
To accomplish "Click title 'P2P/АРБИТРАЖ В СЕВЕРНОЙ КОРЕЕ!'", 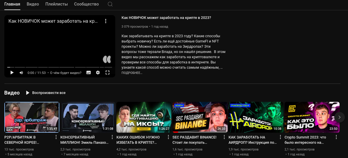I will click(x=22, y=140).
